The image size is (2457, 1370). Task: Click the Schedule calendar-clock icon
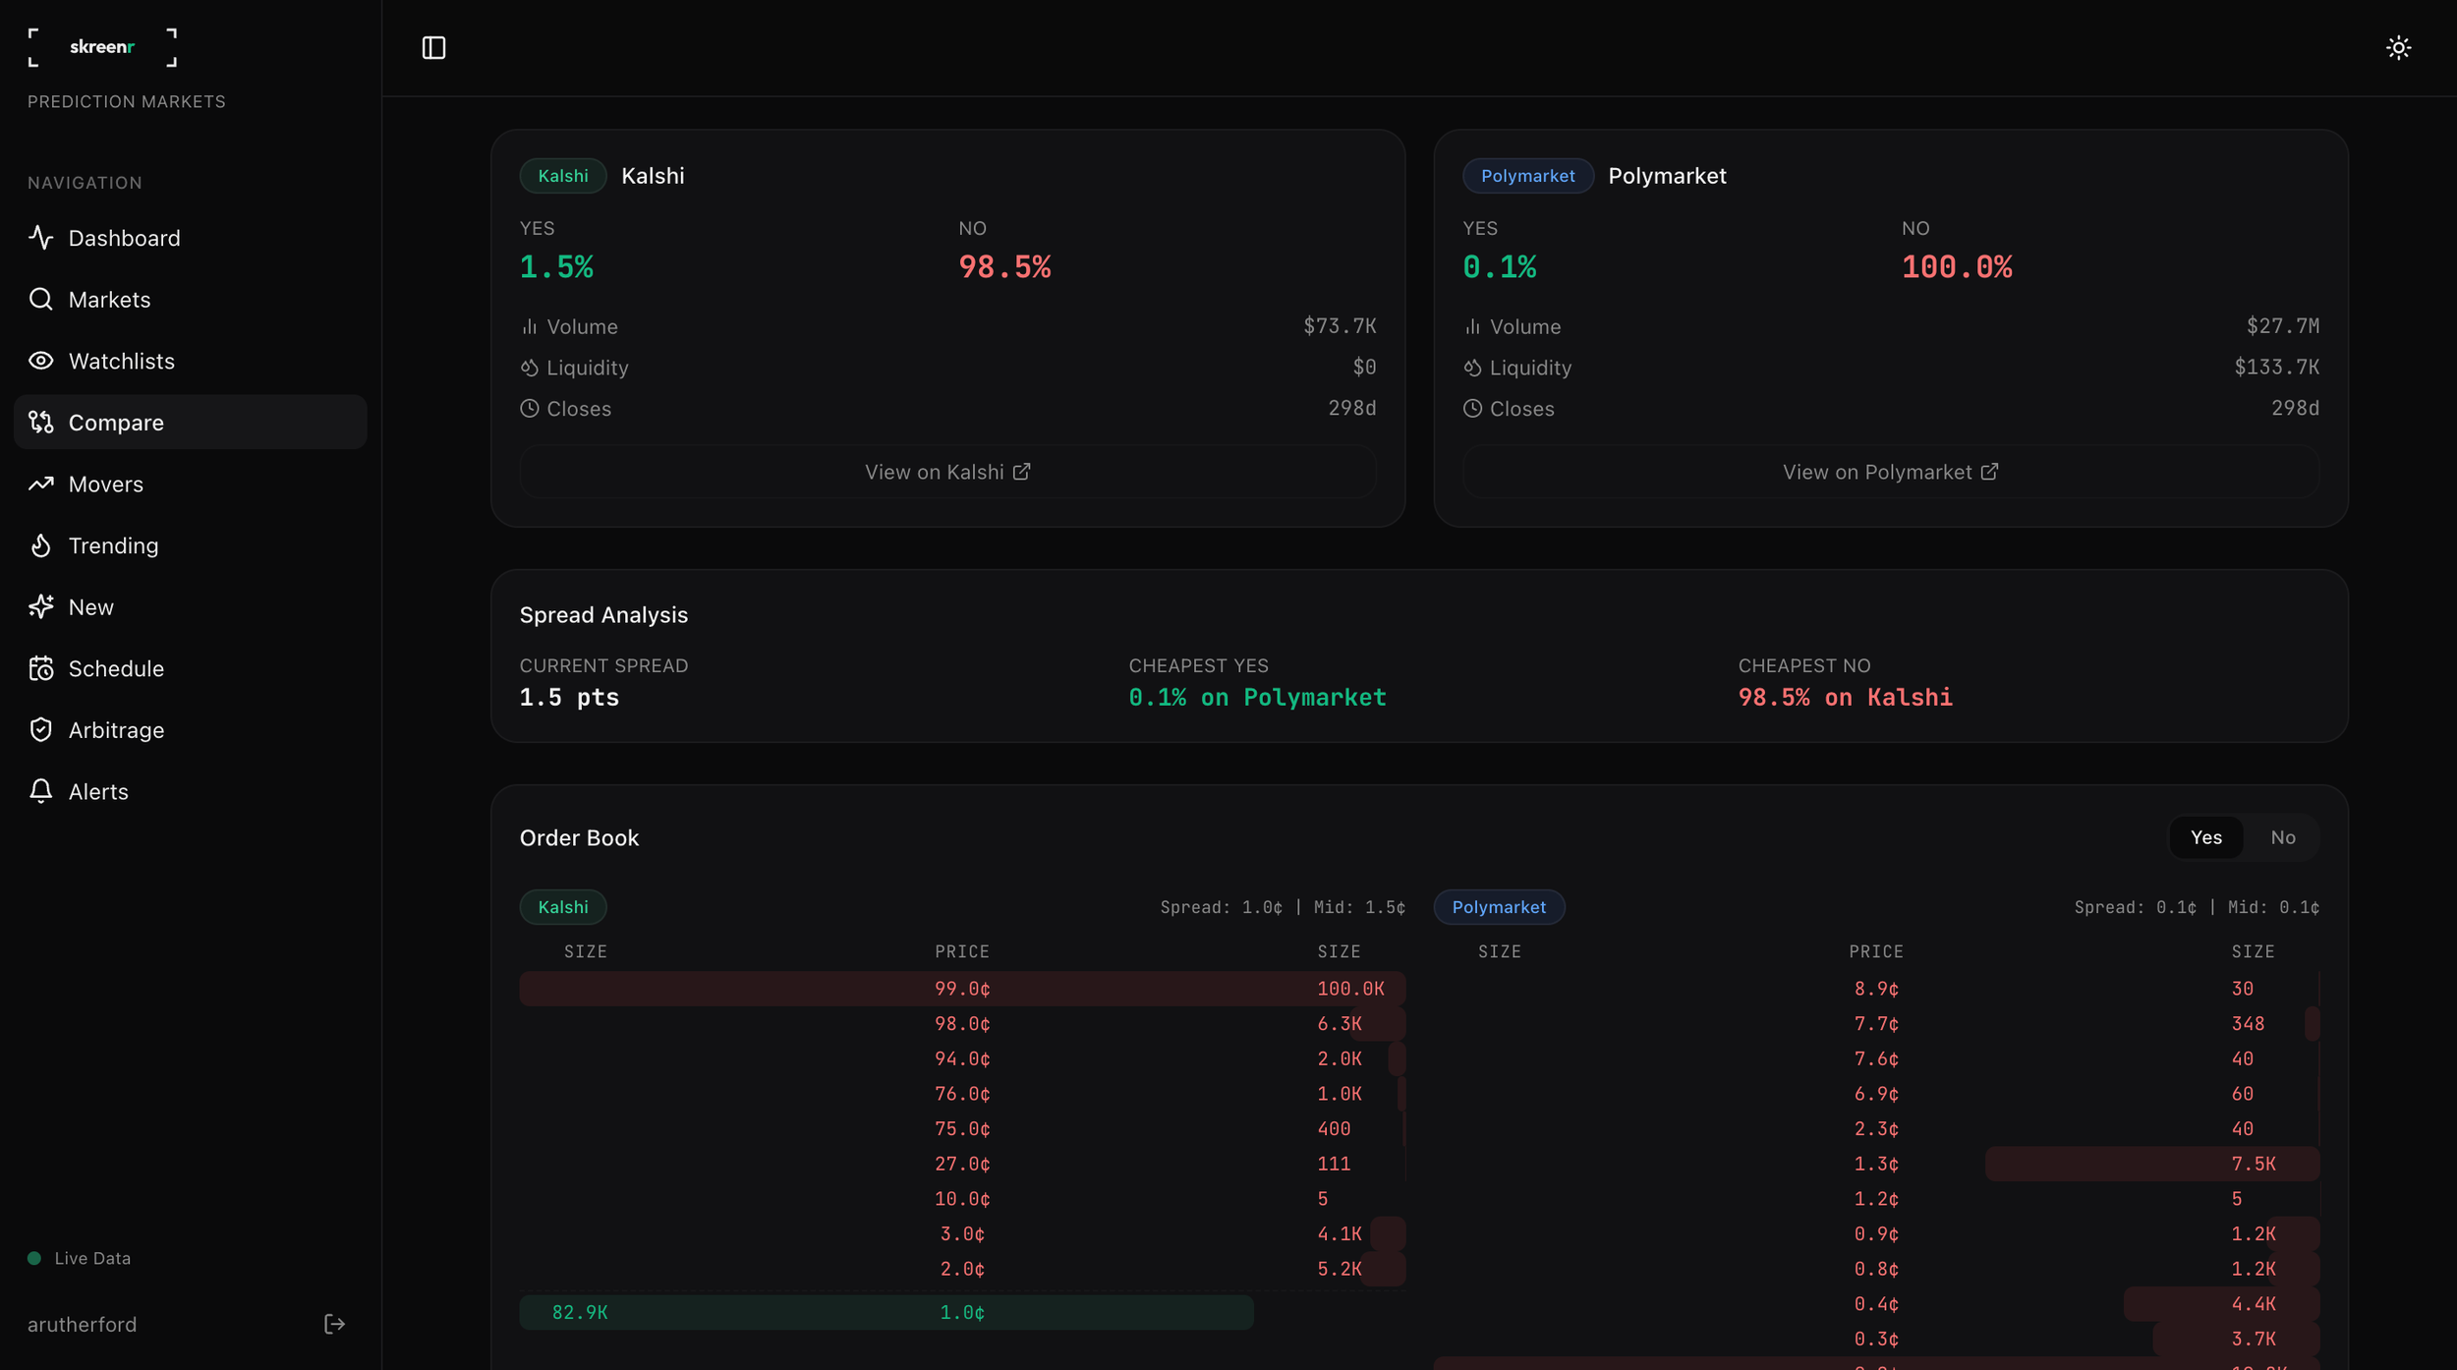[x=40, y=668]
